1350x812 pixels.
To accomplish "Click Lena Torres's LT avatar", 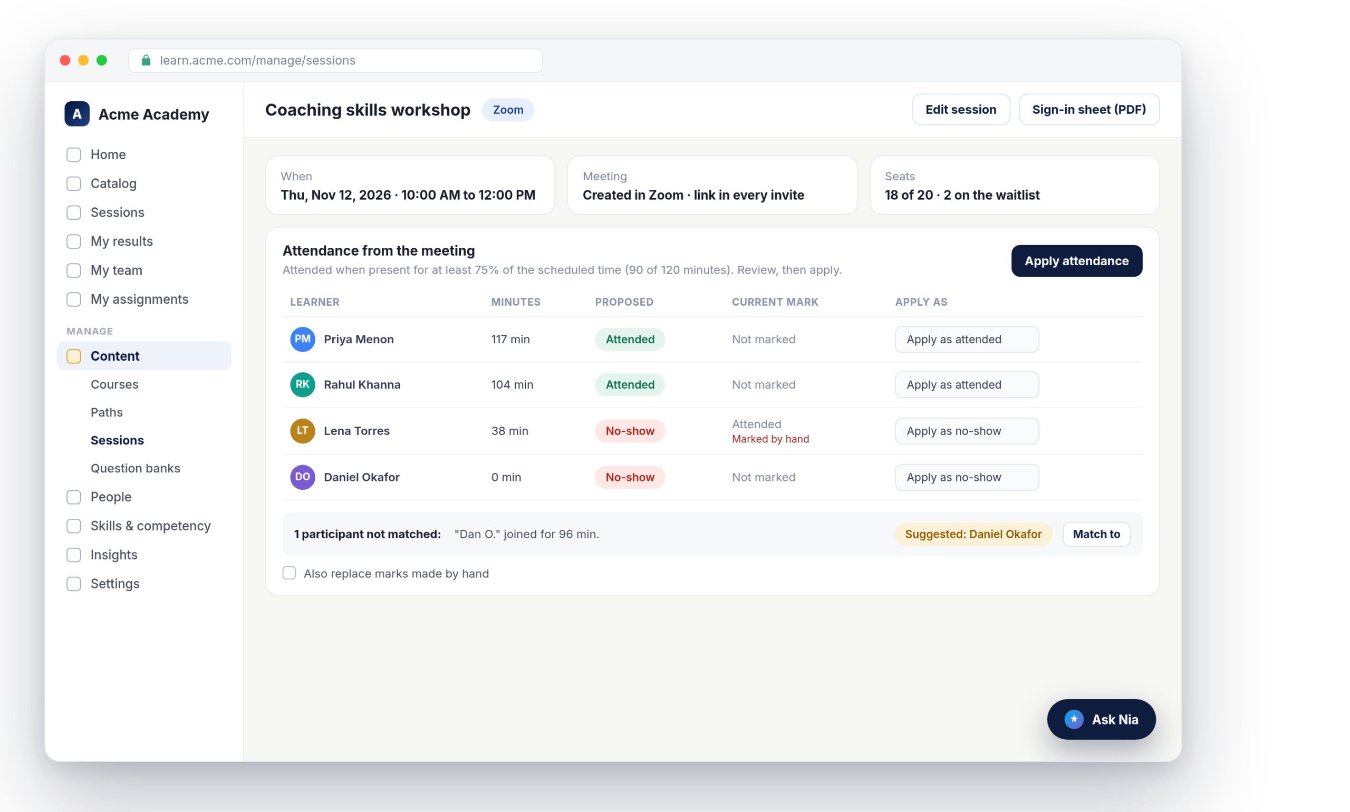I will (302, 431).
